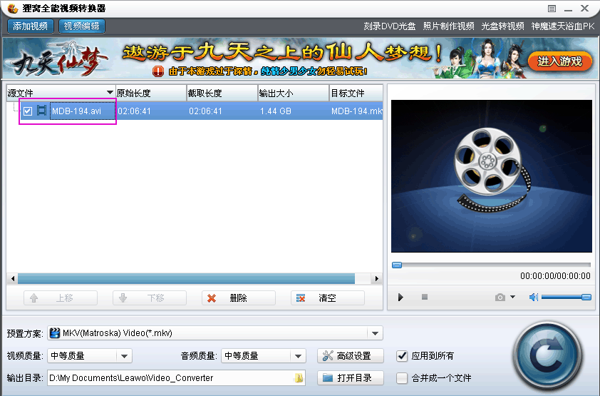Expand the 源文件 column dropdown arrow

(110, 92)
